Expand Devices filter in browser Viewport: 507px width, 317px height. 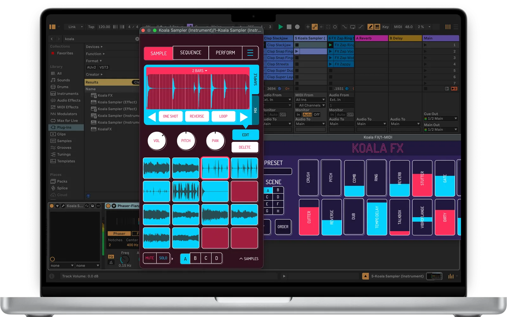(x=94, y=47)
